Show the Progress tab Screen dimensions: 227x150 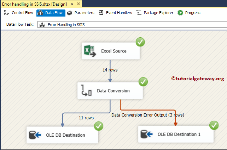pyautogui.click(x=189, y=13)
